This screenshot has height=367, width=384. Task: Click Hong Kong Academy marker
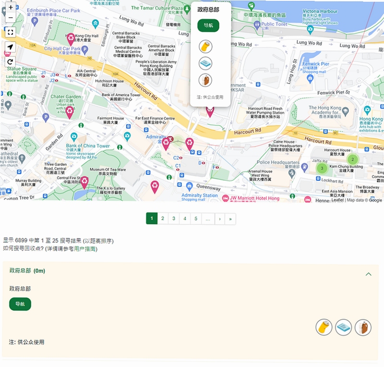coord(345,111)
